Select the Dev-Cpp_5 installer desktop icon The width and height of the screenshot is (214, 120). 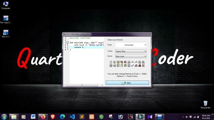pyautogui.click(x=6, y=19)
